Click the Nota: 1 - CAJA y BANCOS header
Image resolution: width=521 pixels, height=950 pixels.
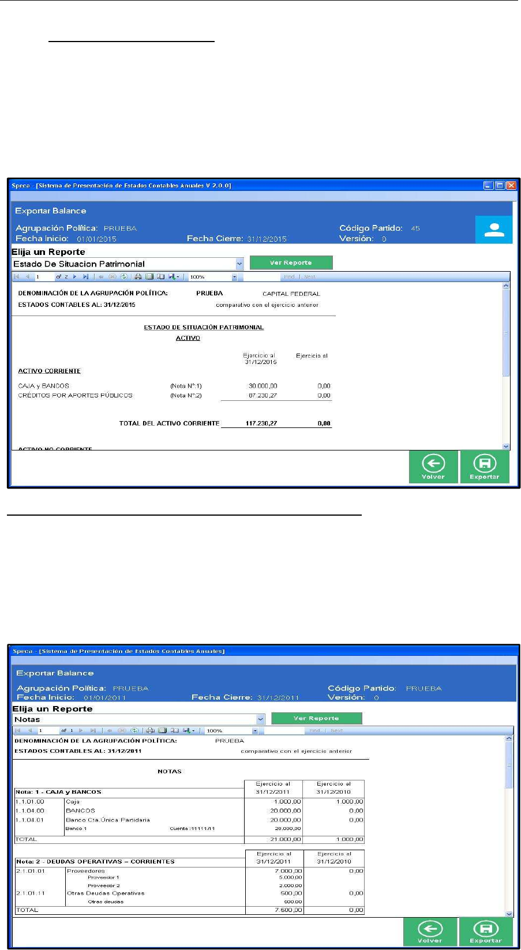(58, 792)
